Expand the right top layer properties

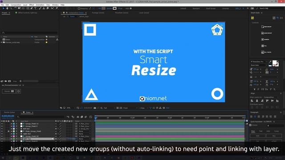11,139
